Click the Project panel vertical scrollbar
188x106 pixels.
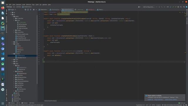pyautogui.click(x=37, y=49)
